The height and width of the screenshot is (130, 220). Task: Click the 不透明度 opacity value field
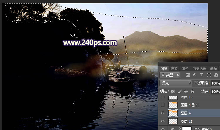(215, 83)
